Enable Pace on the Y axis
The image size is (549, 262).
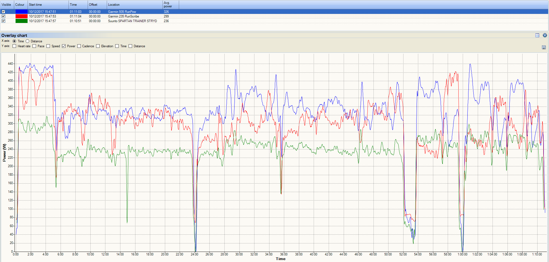34,46
